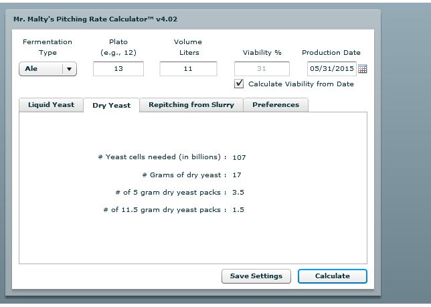Expand the Fermentation Type dropdown arrow

[70, 69]
